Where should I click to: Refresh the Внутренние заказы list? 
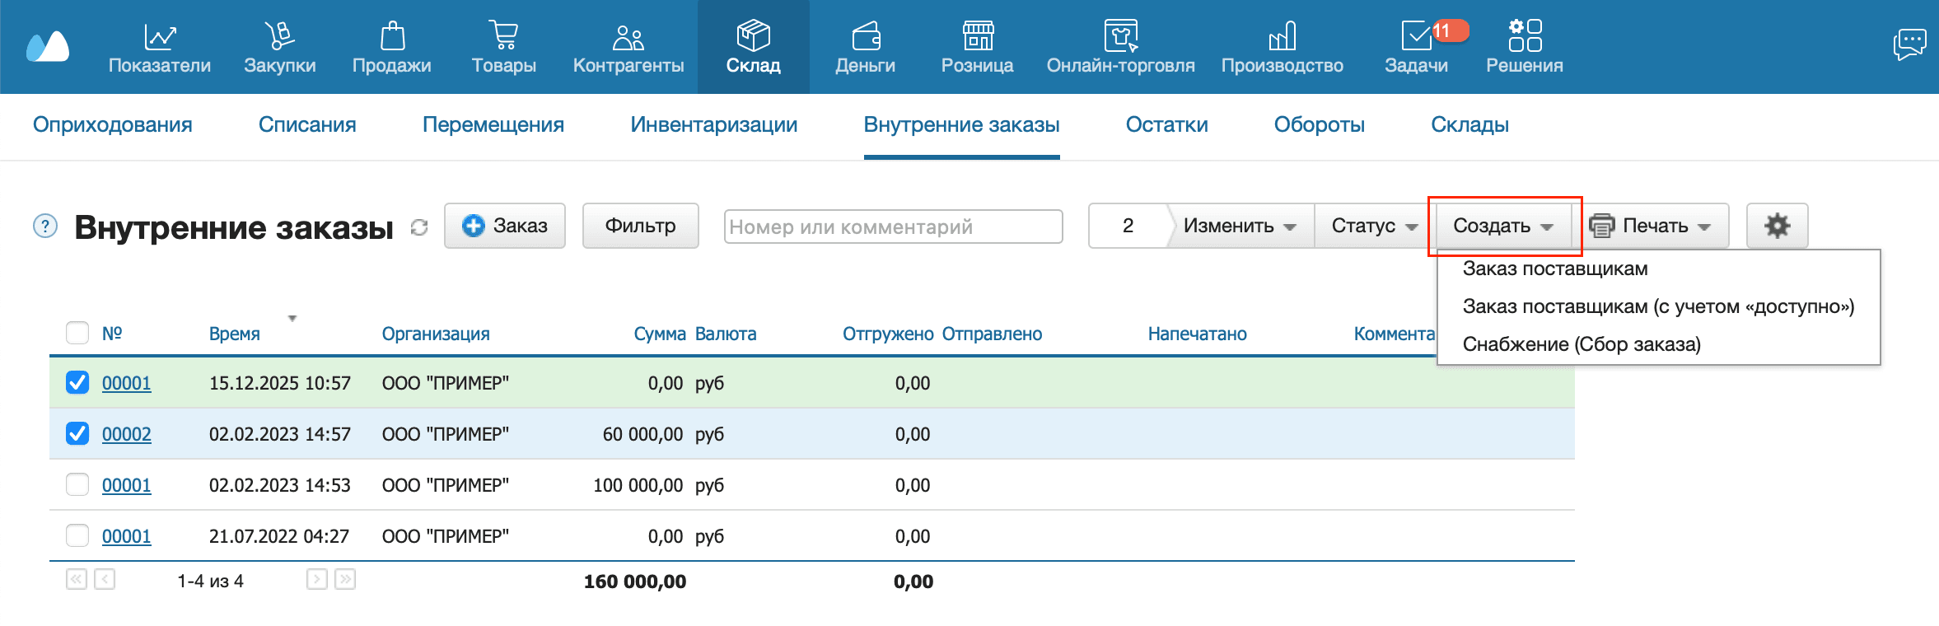click(x=419, y=227)
